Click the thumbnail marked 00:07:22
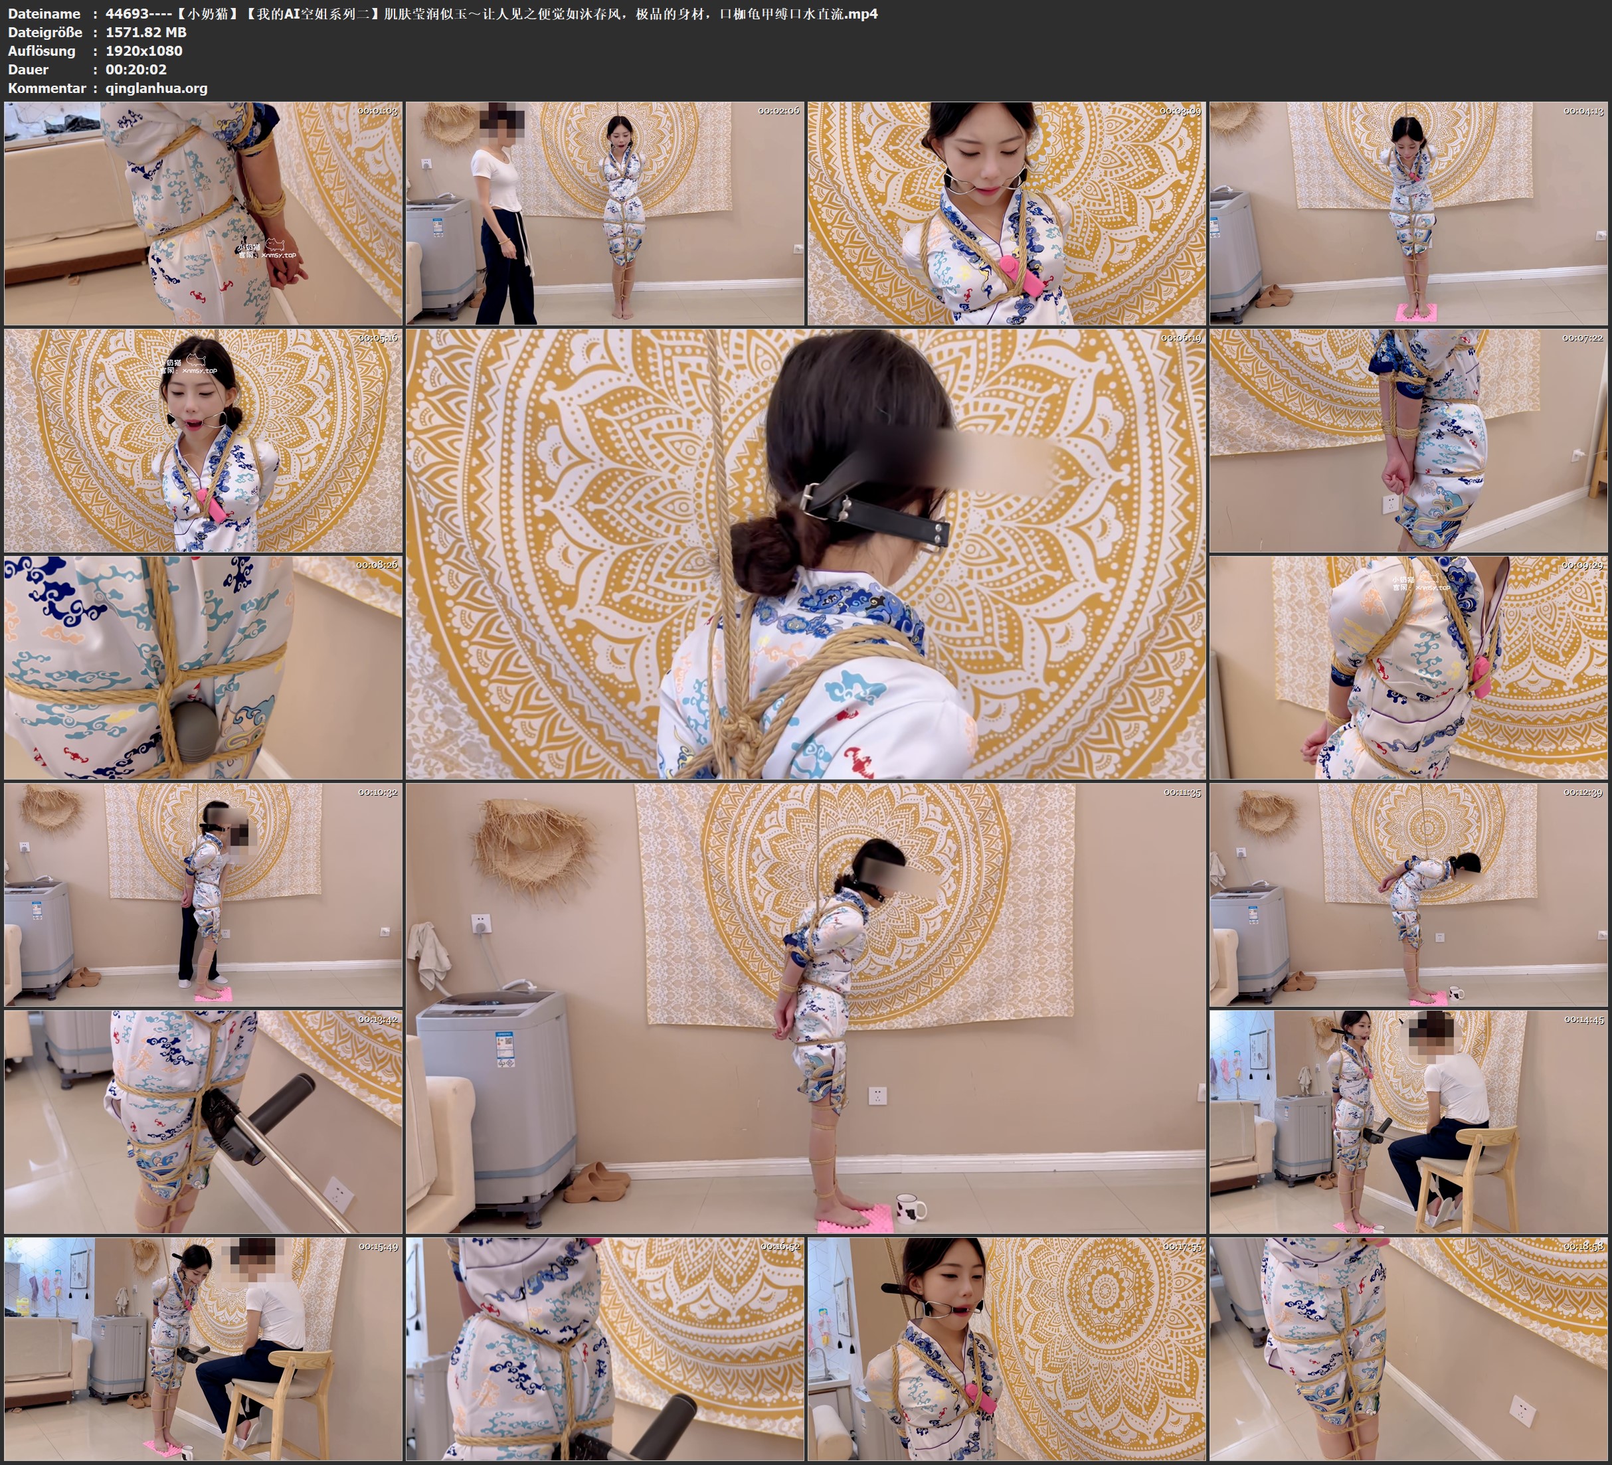1612x1465 pixels. 1408,440
